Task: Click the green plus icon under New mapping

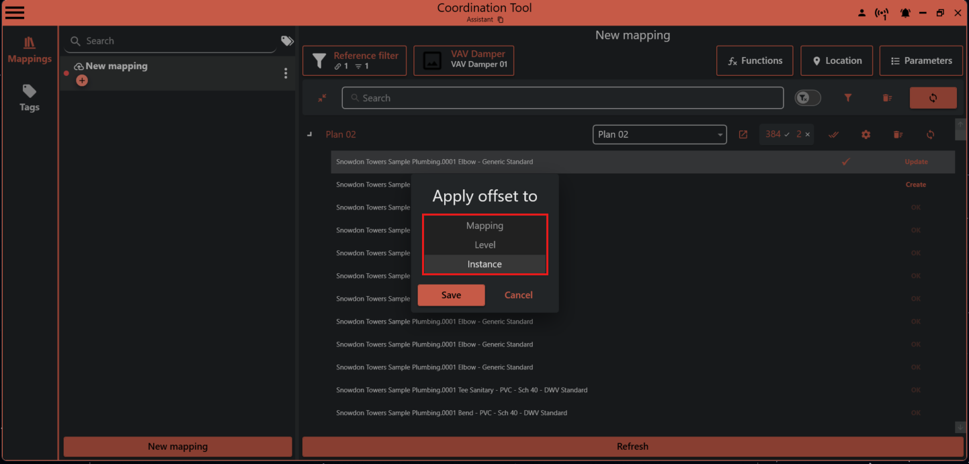Action: pyautogui.click(x=81, y=80)
